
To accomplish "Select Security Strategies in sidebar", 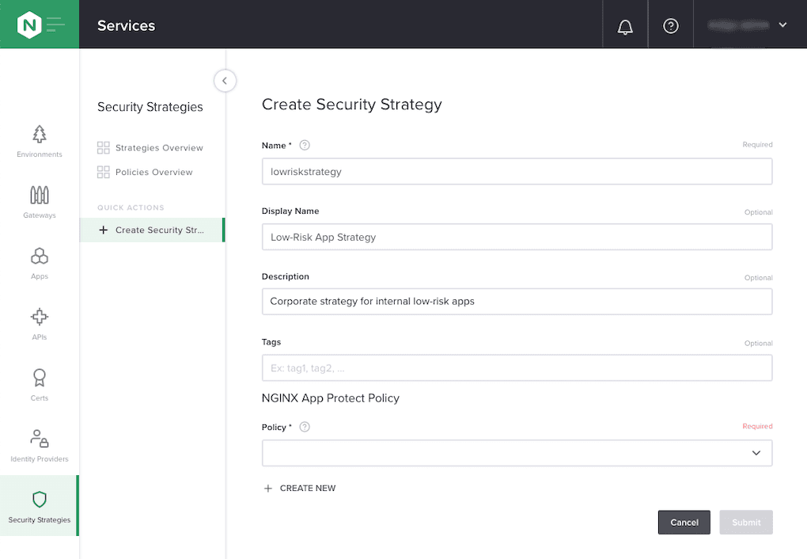I will [x=40, y=506].
